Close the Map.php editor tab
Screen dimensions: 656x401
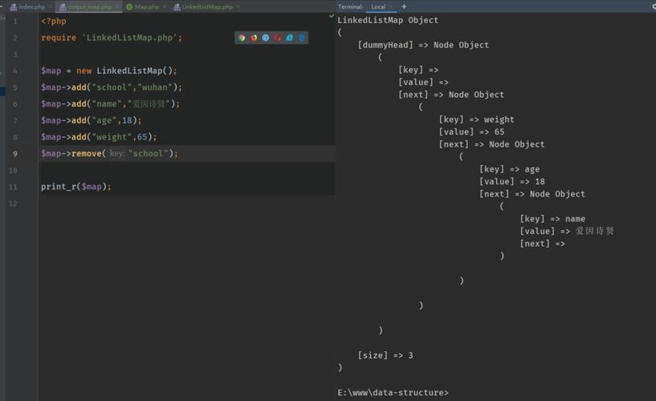(x=165, y=6)
